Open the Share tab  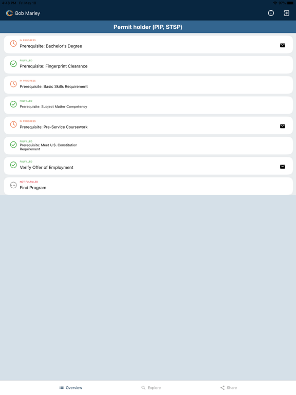coord(229,388)
